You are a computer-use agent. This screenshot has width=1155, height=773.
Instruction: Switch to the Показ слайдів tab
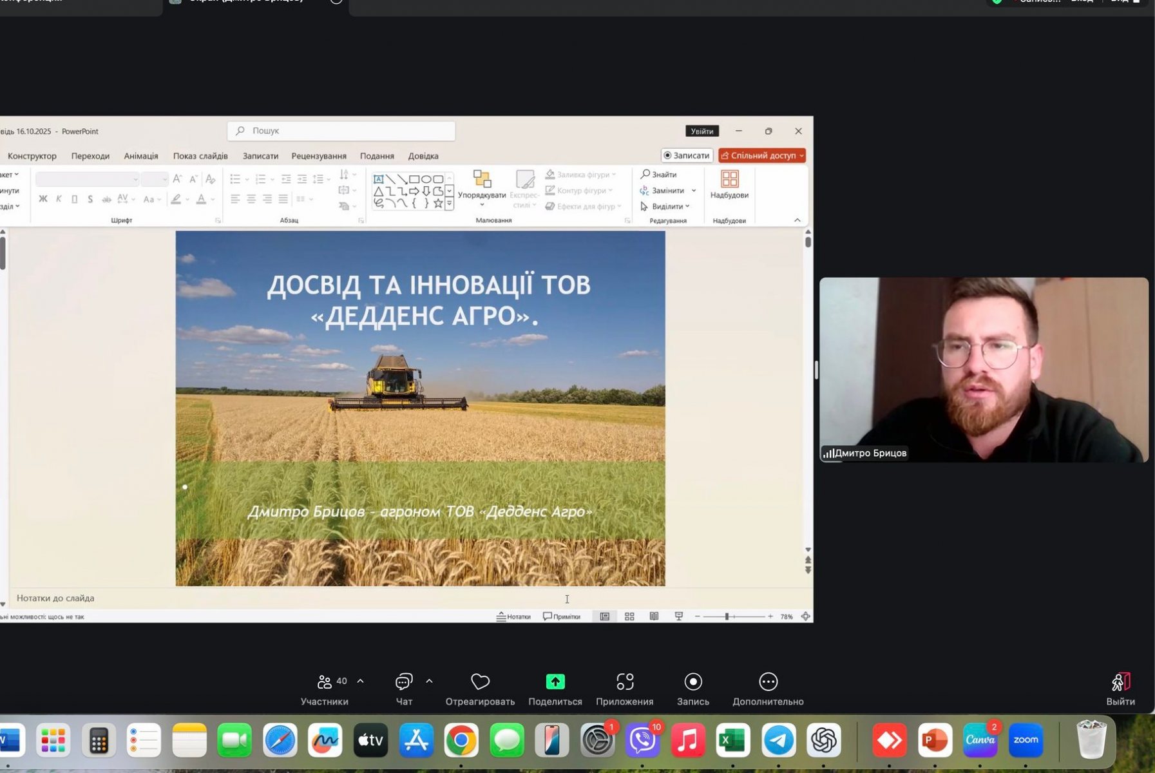click(x=200, y=156)
